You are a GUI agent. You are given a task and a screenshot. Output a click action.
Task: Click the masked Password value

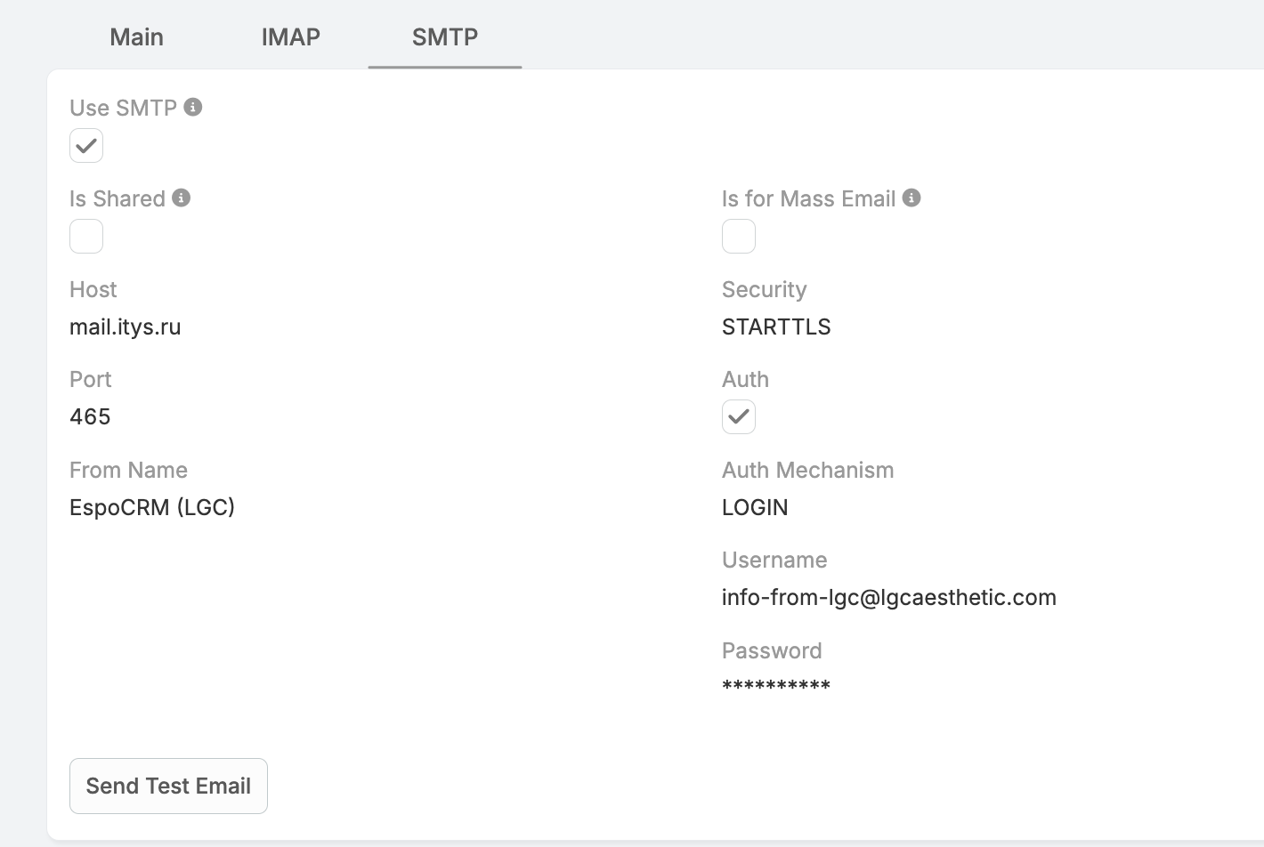click(x=776, y=687)
